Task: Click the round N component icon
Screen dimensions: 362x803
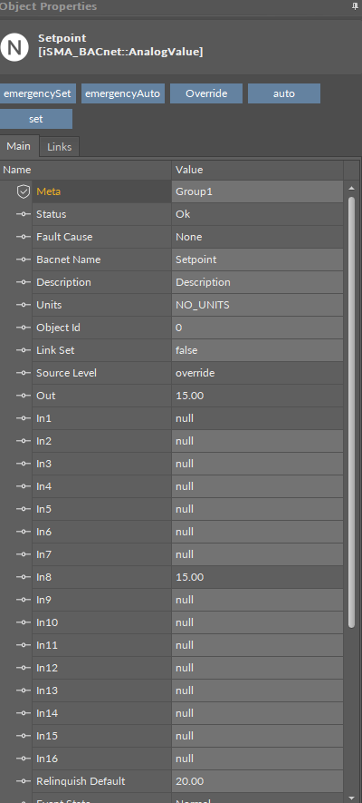Action: 14,46
